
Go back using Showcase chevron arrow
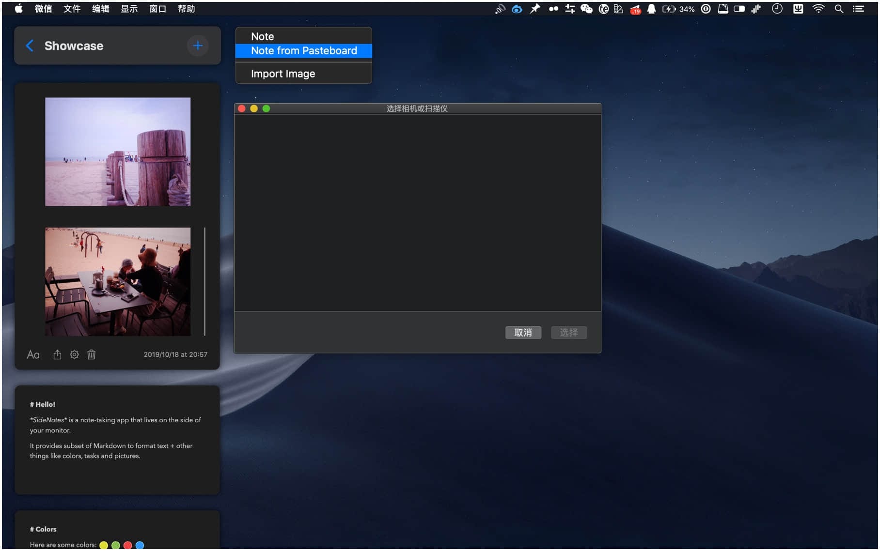[x=30, y=46]
